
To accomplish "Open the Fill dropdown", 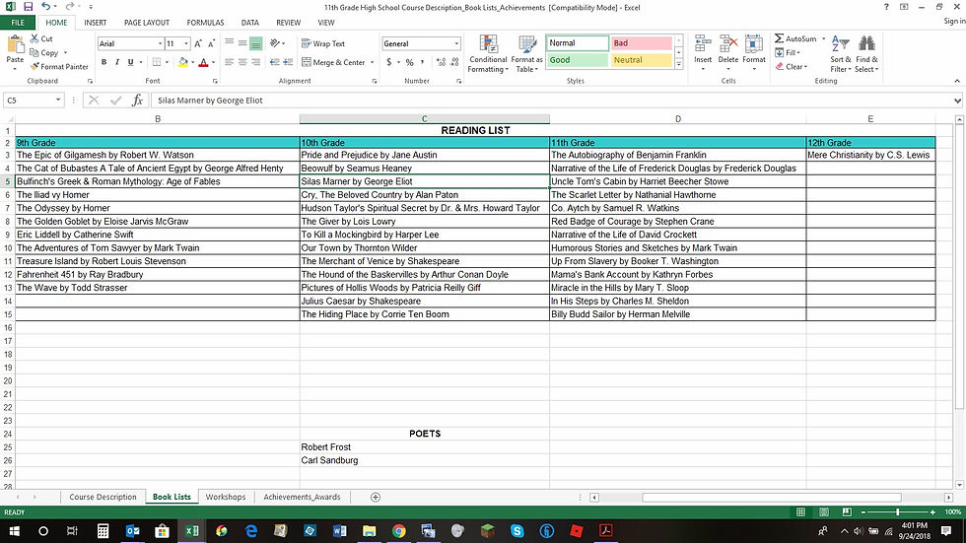I will pyautogui.click(x=788, y=53).
